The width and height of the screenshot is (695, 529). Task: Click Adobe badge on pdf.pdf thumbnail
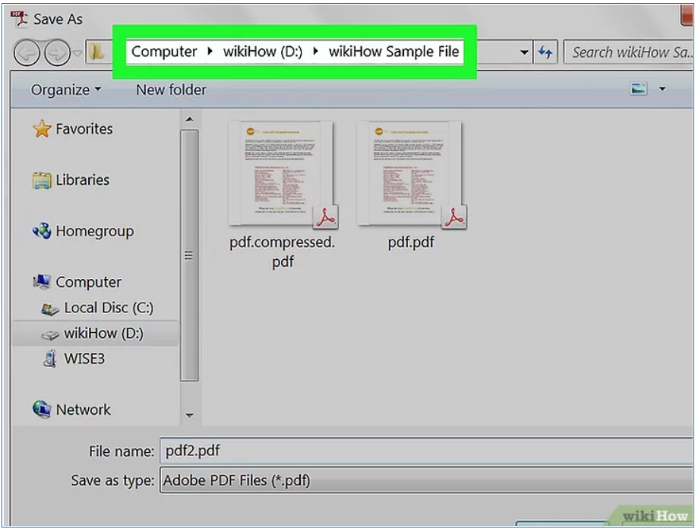click(x=454, y=217)
